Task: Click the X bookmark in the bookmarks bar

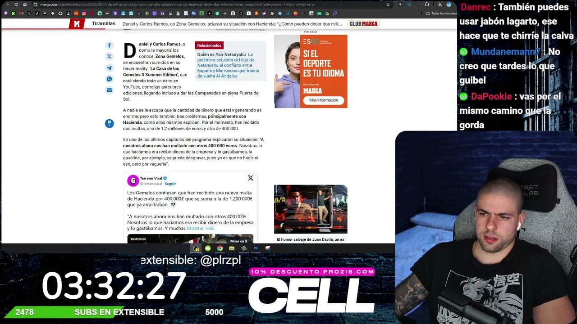Action: [29, 13]
